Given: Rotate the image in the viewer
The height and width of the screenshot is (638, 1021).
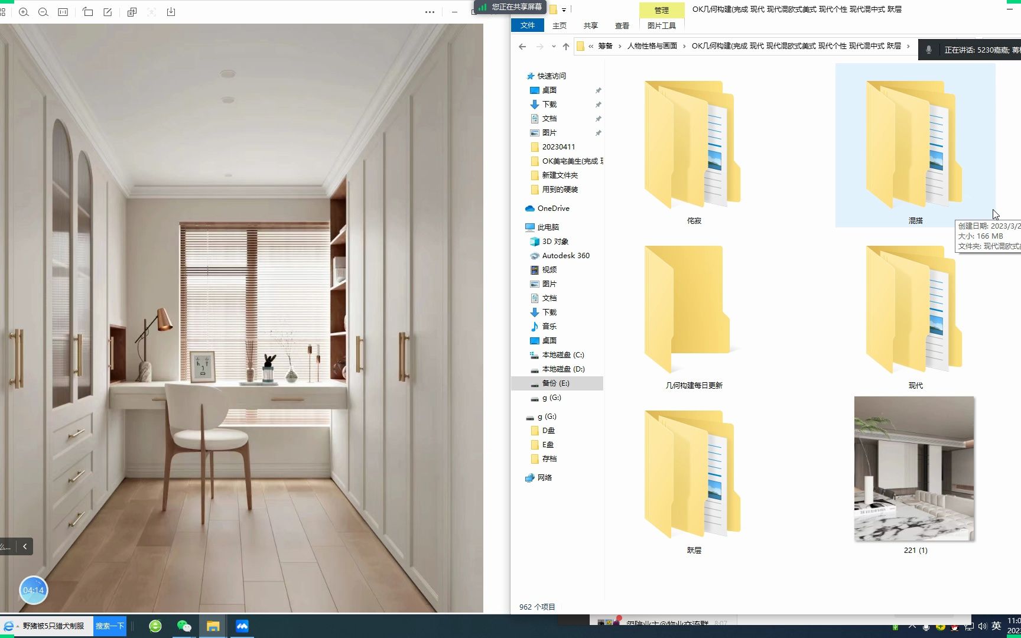Looking at the screenshot, I should click(x=88, y=12).
